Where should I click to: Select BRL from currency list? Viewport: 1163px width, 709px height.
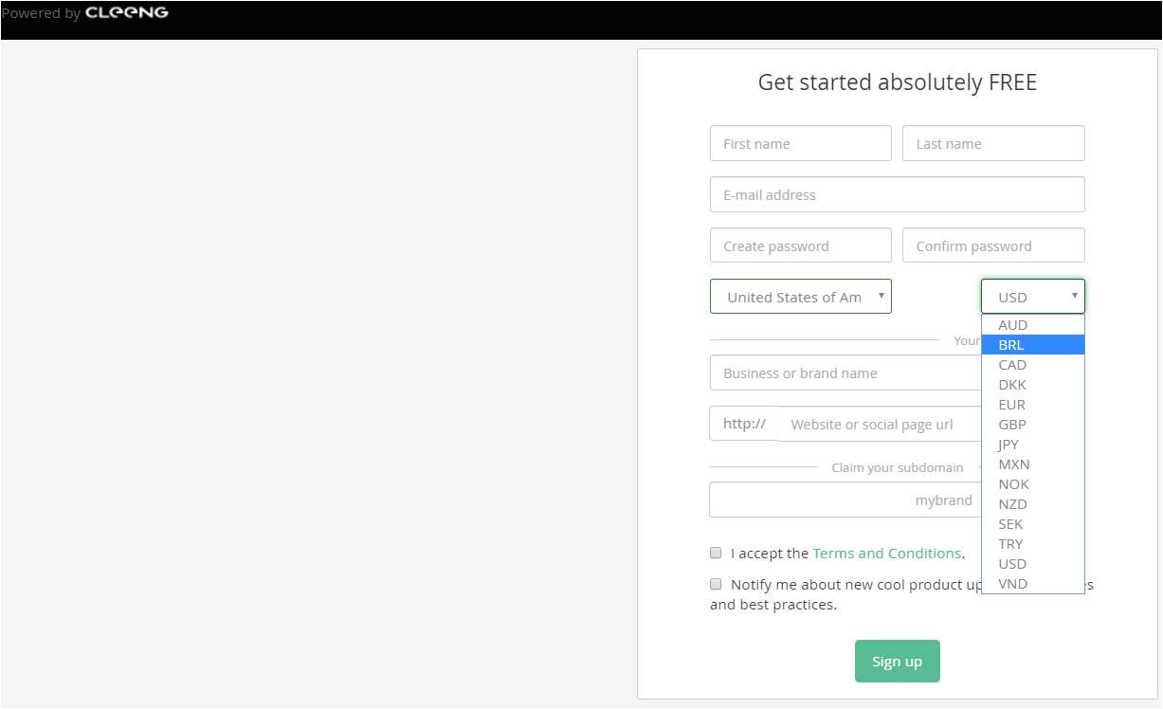(1033, 345)
